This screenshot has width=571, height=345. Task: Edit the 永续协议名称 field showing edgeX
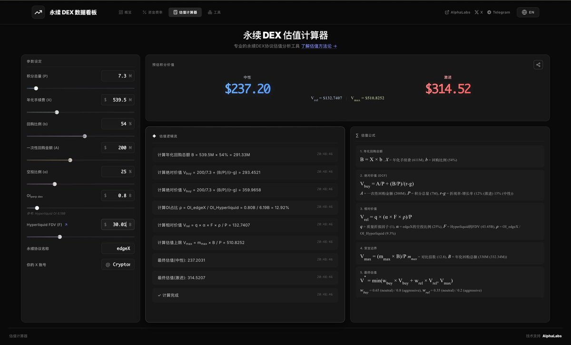coord(118,249)
